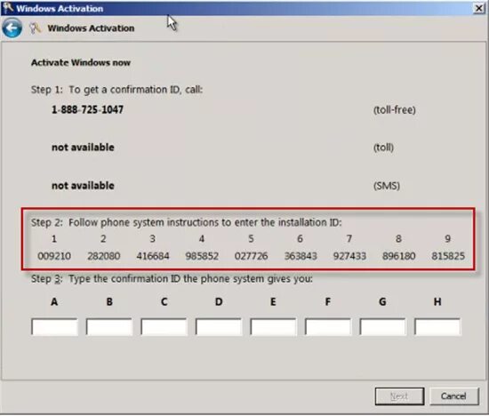Go back with the blue arrow button
This screenshot has height=416, width=489.
(x=12, y=28)
